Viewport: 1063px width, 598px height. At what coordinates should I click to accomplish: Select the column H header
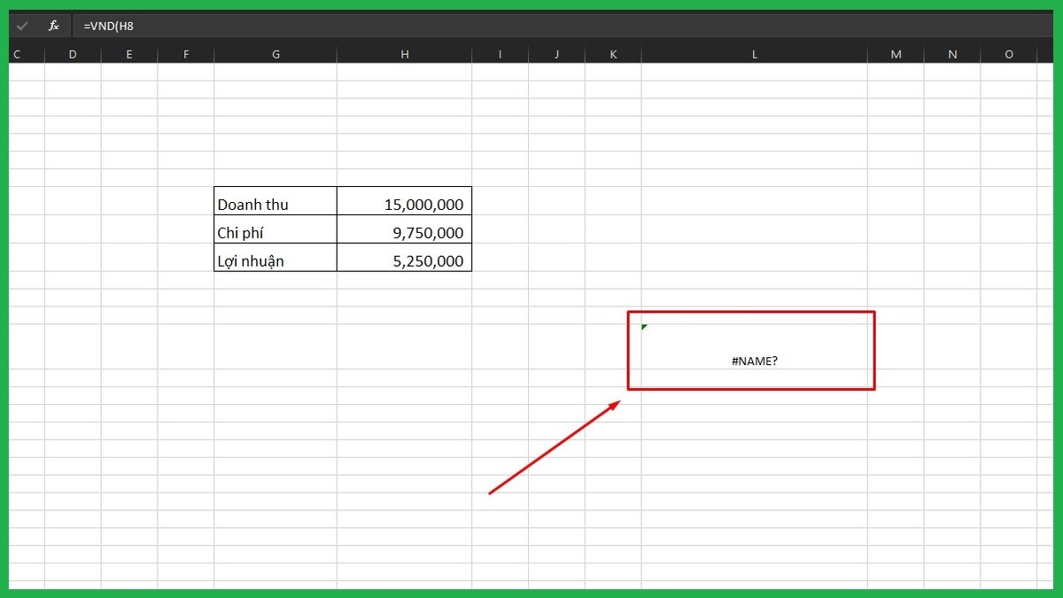(x=404, y=53)
